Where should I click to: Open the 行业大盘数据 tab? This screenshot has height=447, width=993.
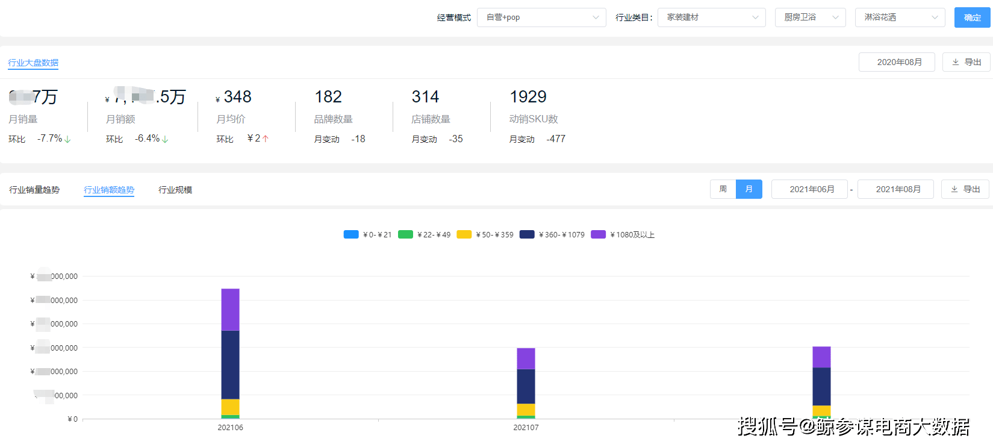(33, 63)
